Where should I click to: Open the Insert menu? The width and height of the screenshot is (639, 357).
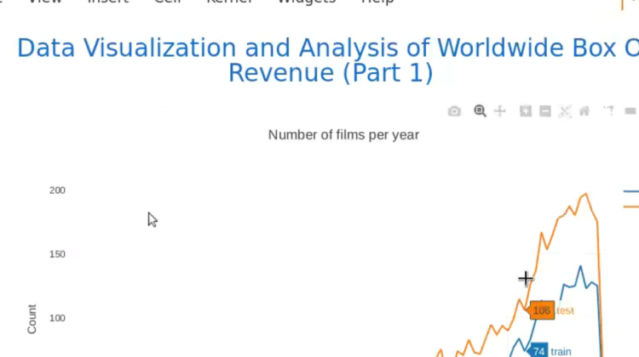(108, 2)
